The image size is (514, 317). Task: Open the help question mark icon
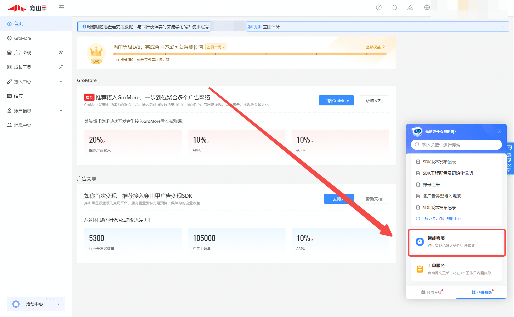(x=379, y=8)
